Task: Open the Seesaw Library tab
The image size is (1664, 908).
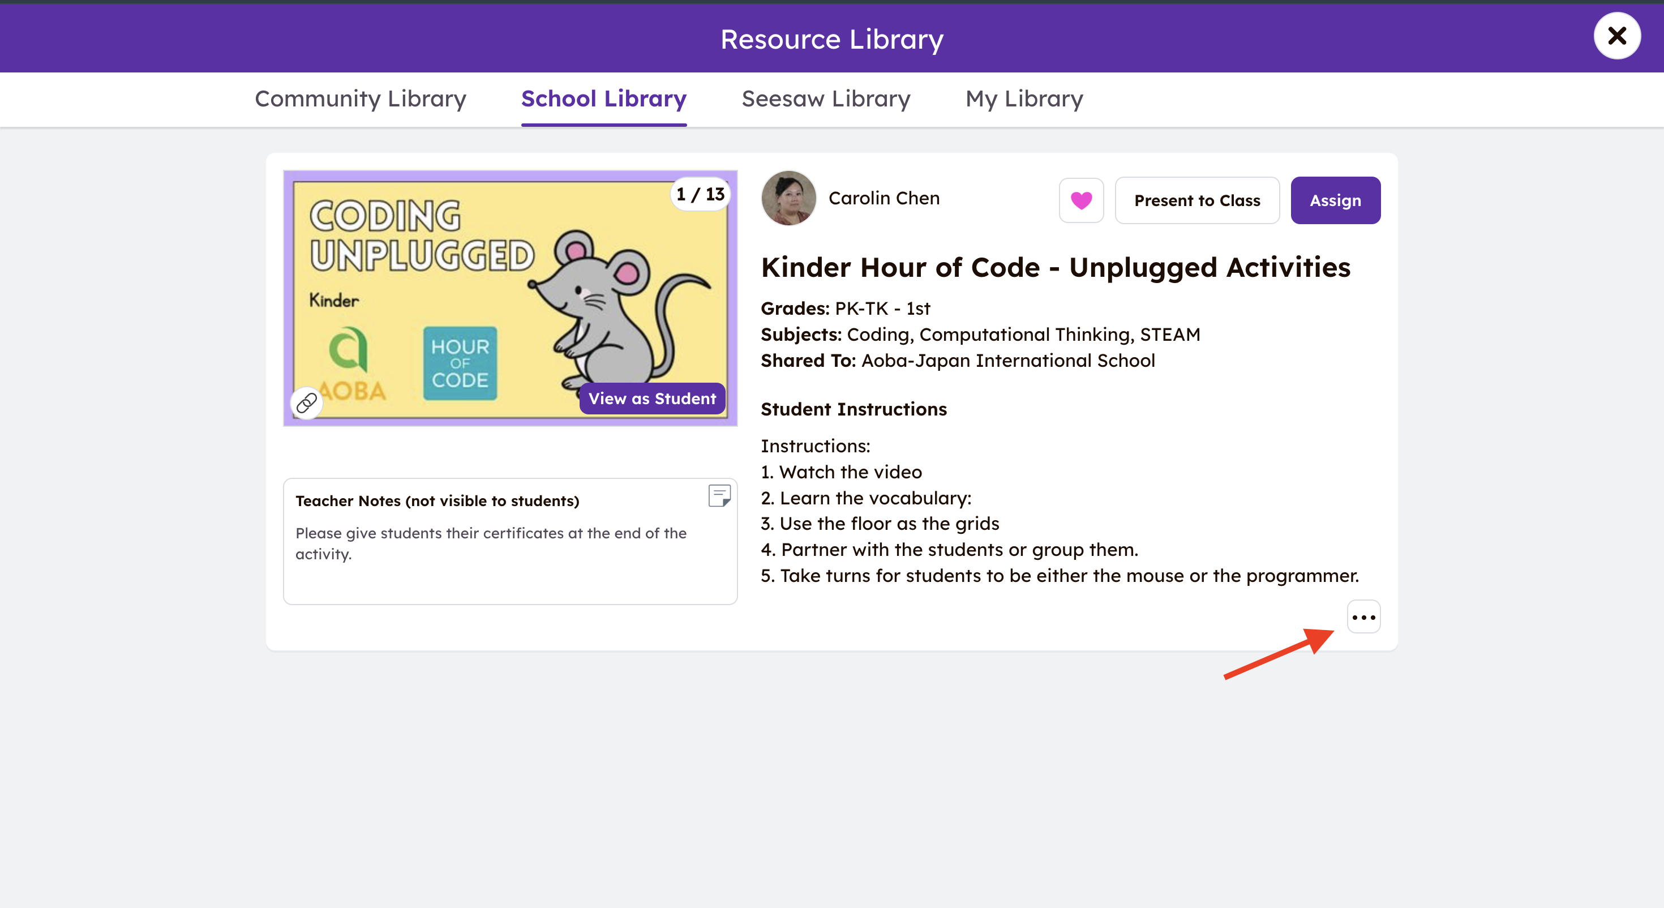Action: [826, 99]
